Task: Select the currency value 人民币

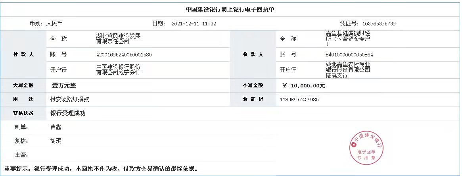Action: 55,23
